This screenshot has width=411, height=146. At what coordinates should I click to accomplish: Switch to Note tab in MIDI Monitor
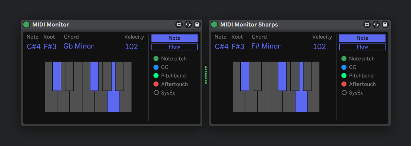174,38
